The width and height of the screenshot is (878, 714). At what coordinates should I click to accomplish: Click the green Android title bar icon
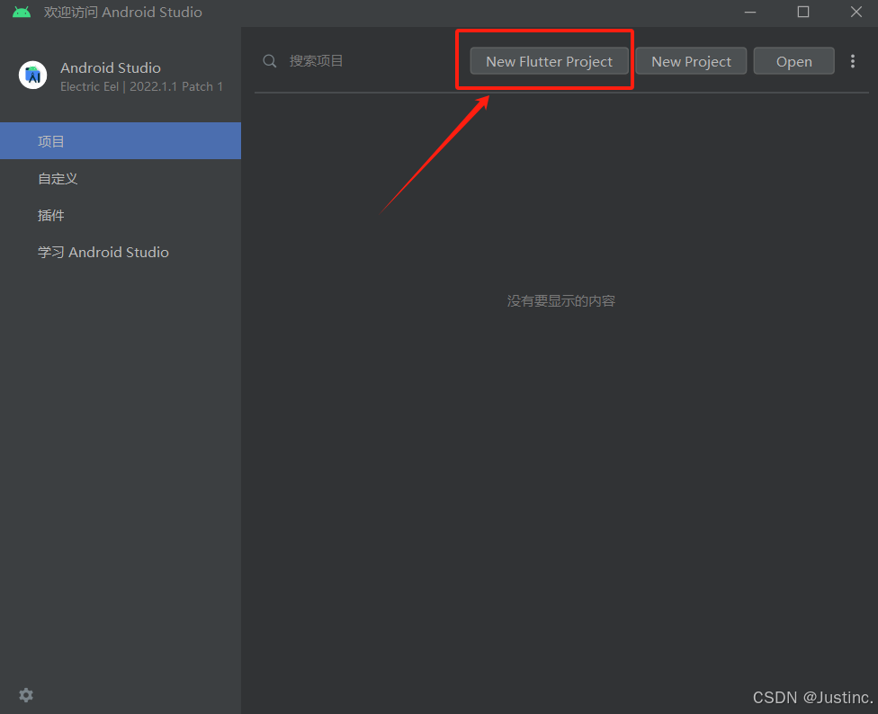click(x=22, y=12)
